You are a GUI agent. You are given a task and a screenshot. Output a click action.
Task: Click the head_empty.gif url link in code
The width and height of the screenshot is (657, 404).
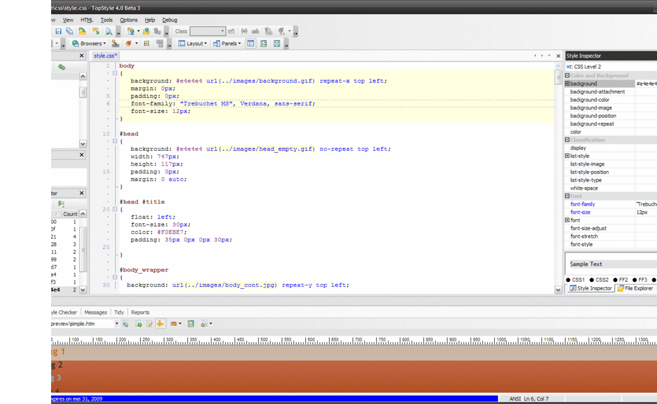(260, 149)
